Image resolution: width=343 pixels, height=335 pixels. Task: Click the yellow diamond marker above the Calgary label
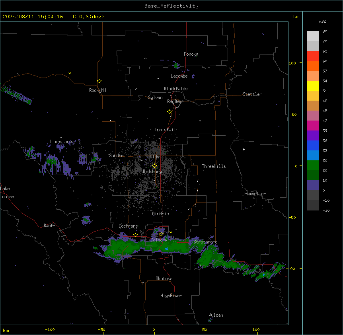tap(161, 234)
